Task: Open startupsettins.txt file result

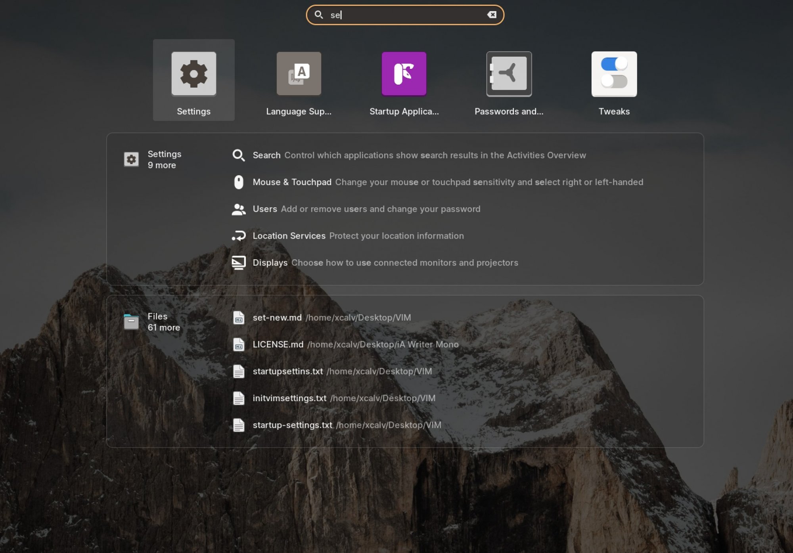Action: (342, 371)
